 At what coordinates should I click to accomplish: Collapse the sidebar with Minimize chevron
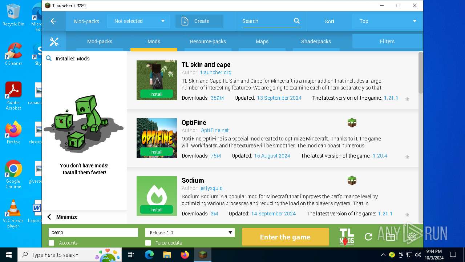point(49,217)
